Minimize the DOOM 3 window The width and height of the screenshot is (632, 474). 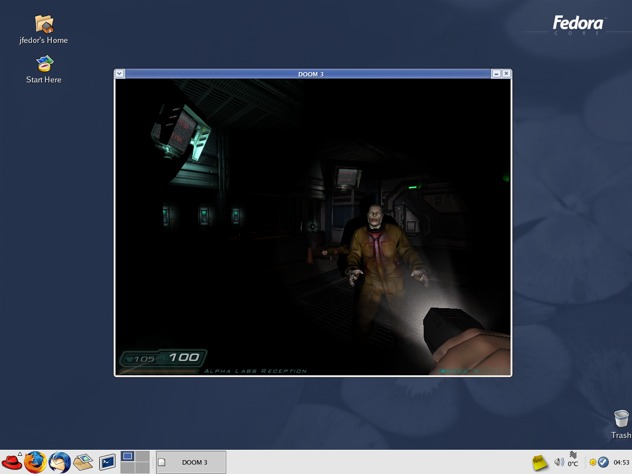point(497,74)
